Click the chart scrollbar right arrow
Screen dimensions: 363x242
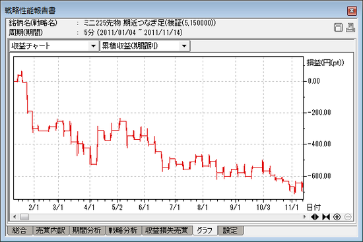coord(304,217)
